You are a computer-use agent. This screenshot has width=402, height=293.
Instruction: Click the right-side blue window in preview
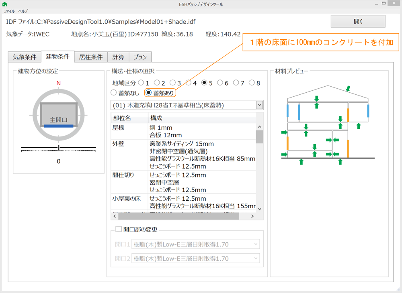pyautogui.click(x=368, y=110)
